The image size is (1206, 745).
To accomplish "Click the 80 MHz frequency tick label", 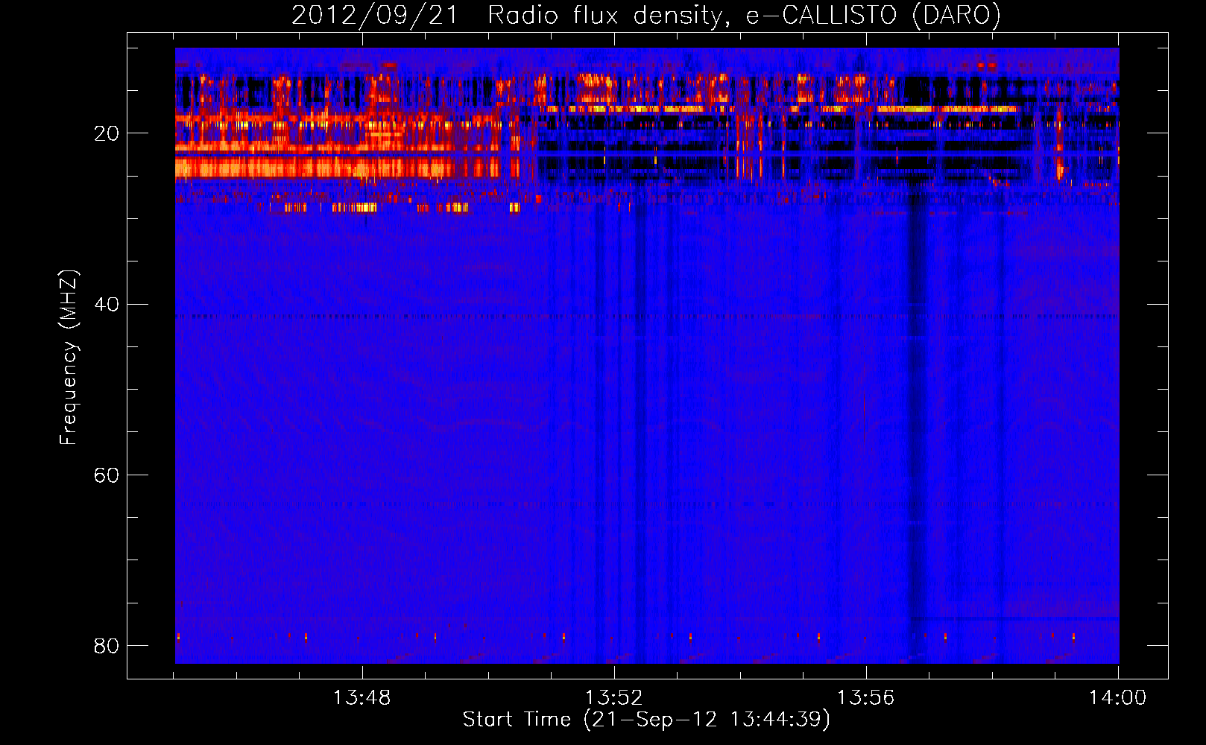I will point(107,645).
